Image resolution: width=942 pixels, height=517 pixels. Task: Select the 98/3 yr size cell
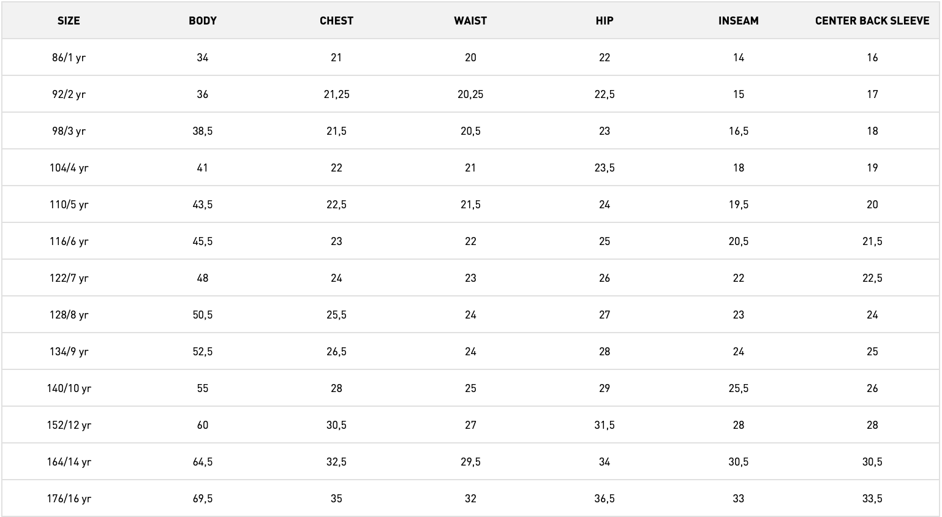(x=69, y=131)
